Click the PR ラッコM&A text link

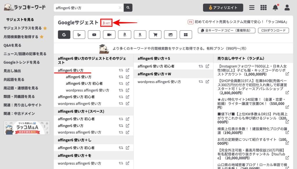click(x=241, y=22)
